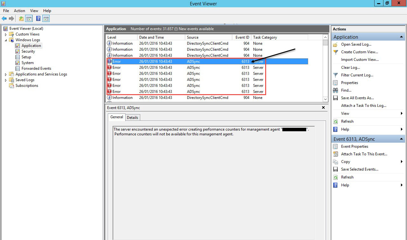Click the Attach Task To This Event icon
The width and height of the screenshot is (407, 240).
coord(336,154)
